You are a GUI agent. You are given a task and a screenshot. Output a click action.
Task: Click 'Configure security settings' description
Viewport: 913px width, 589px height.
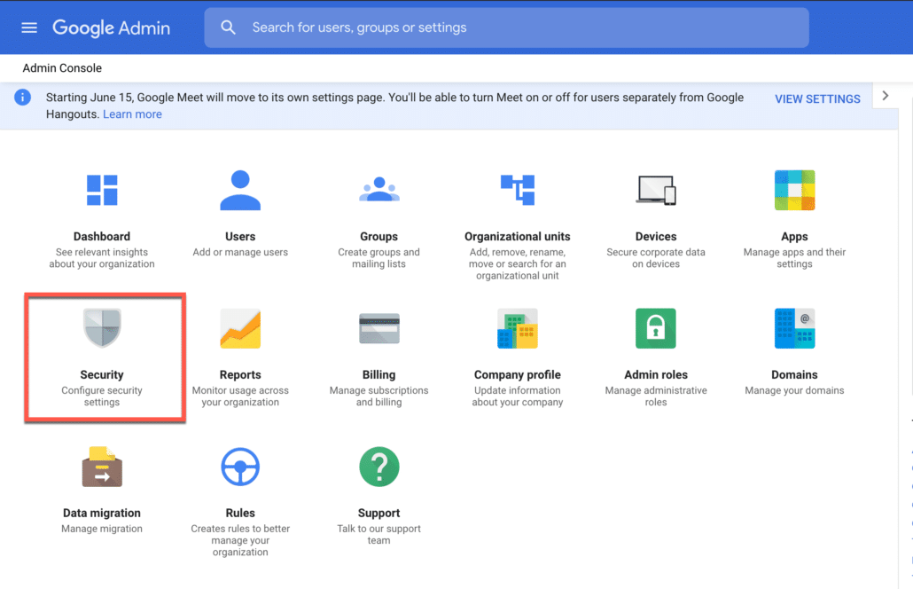102,397
